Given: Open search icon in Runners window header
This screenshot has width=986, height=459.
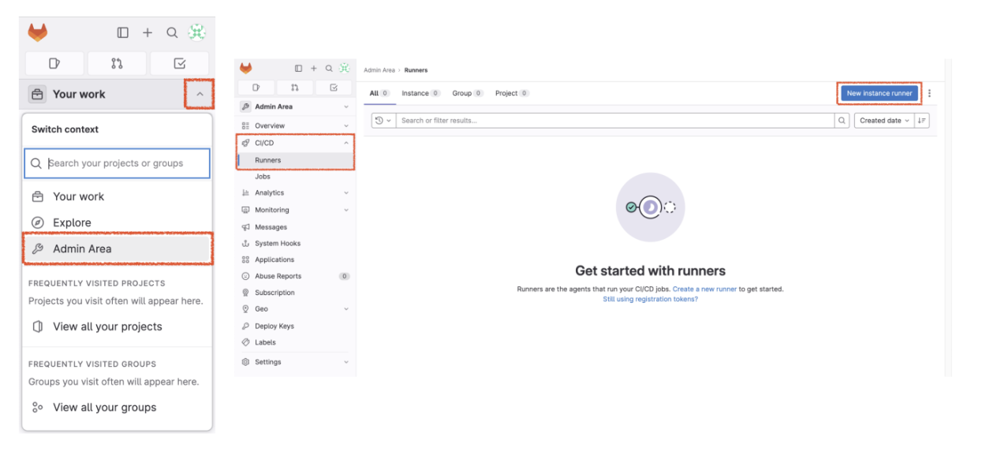Looking at the screenshot, I should 328,69.
